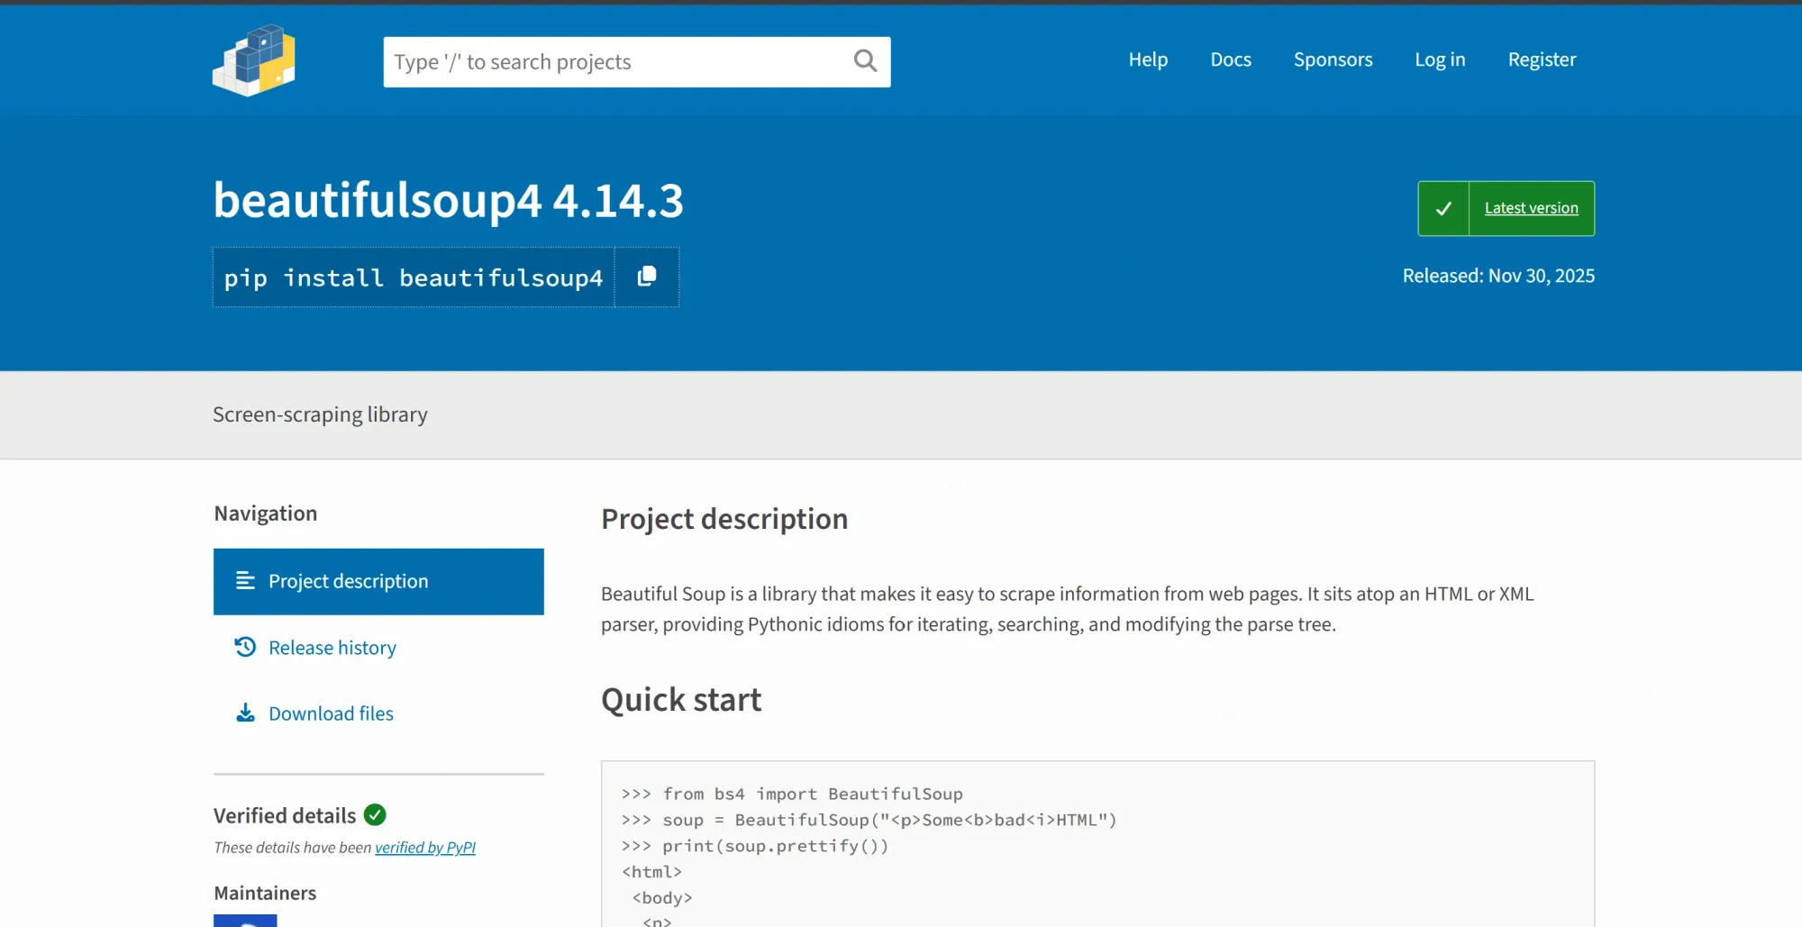Open the Register page
1802x927 pixels.
[1542, 59]
